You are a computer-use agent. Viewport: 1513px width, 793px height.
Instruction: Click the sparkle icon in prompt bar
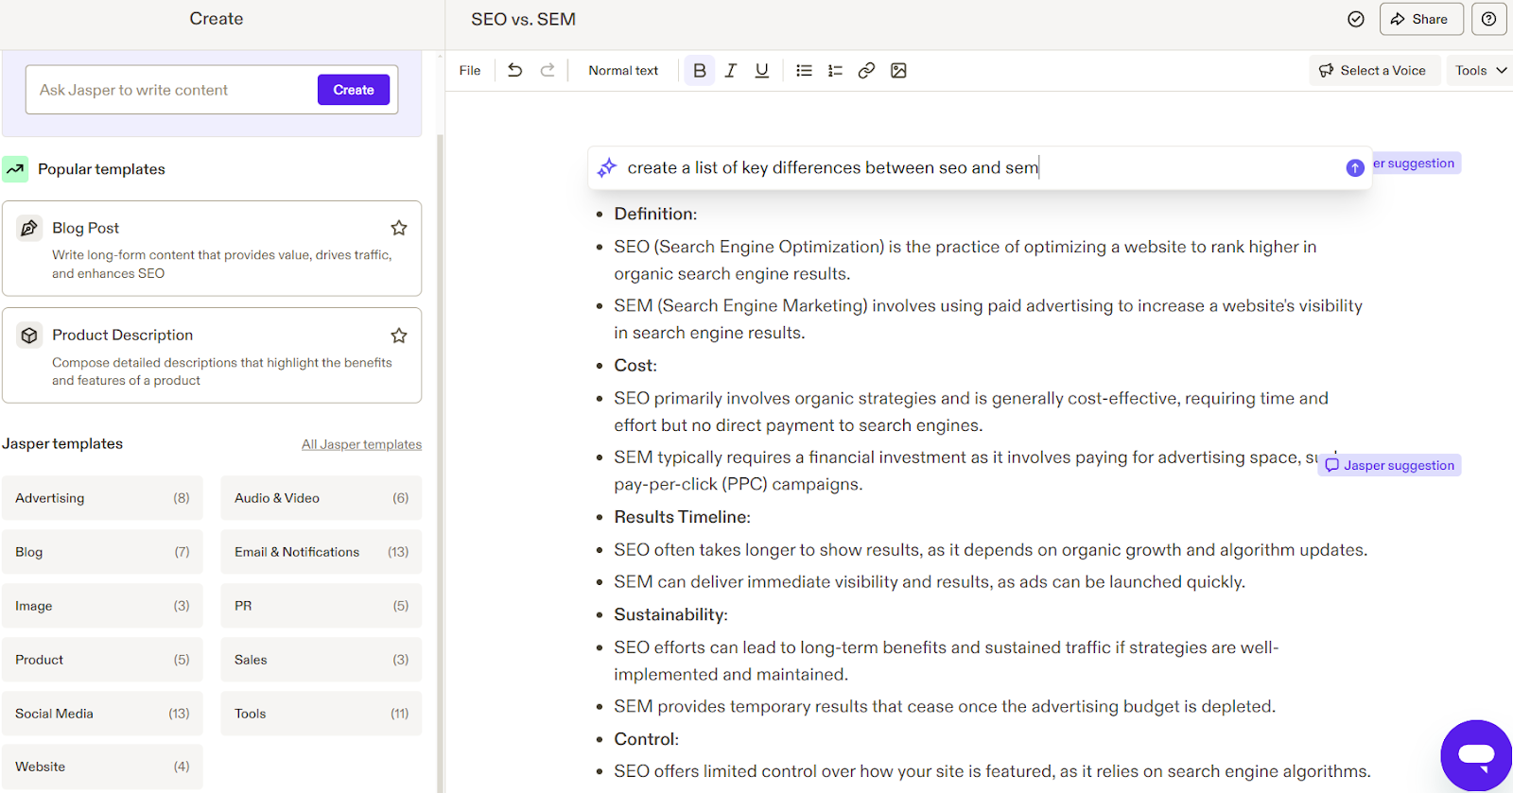coord(607,167)
